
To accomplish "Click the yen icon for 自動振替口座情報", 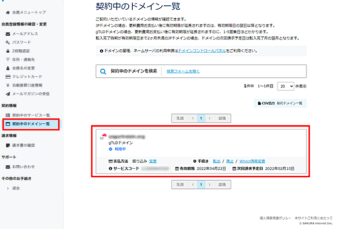I will (7, 85).
